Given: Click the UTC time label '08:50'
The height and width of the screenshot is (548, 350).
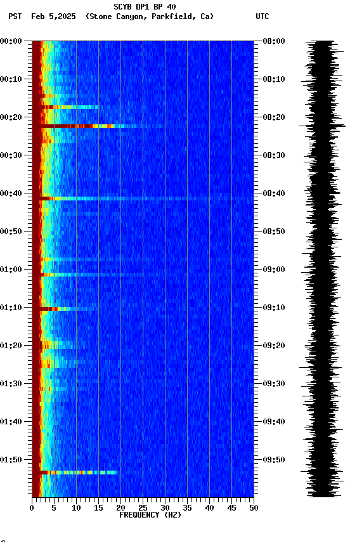Looking at the screenshot, I should 274,232.
